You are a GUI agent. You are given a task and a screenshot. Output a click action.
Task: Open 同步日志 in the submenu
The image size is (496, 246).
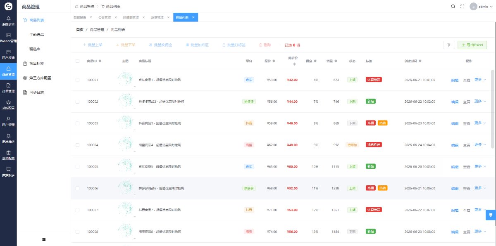point(37,92)
